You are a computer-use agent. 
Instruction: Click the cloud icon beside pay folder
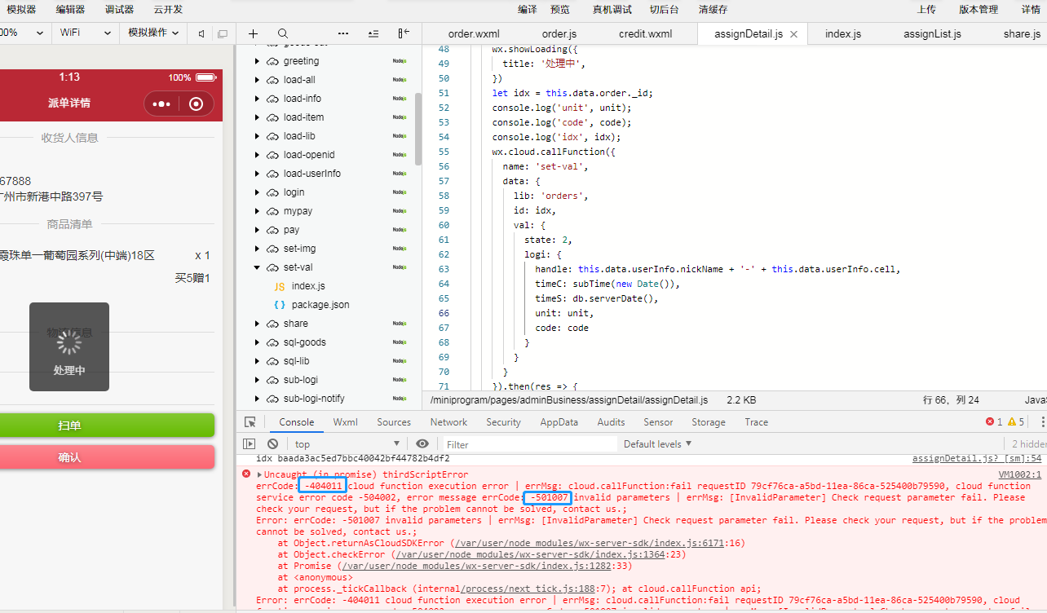(272, 230)
